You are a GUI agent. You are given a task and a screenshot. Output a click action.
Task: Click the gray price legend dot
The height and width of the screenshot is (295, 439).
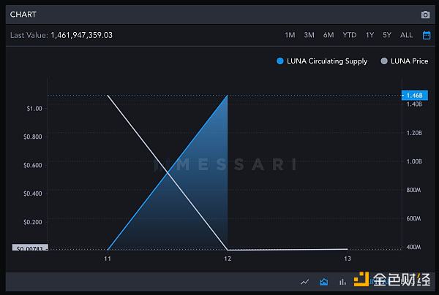click(x=384, y=61)
